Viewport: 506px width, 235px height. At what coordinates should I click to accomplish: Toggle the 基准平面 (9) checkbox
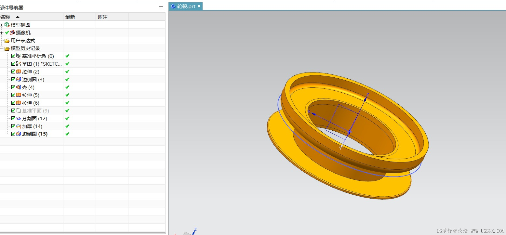pos(13,111)
